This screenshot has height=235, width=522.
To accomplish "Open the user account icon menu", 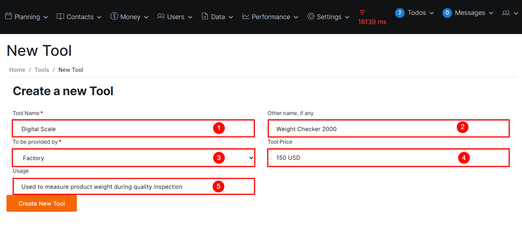I will coord(510,13).
